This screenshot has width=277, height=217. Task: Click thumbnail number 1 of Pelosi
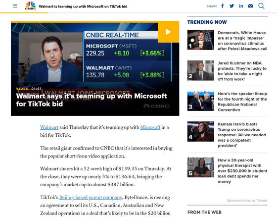(201, 40)
